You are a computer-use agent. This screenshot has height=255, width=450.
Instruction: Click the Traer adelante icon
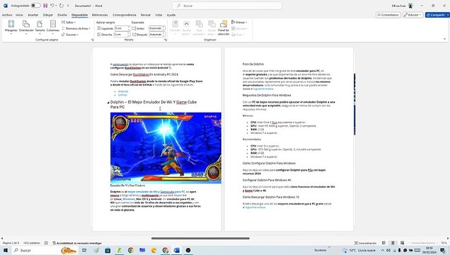(x=199, y=28)
